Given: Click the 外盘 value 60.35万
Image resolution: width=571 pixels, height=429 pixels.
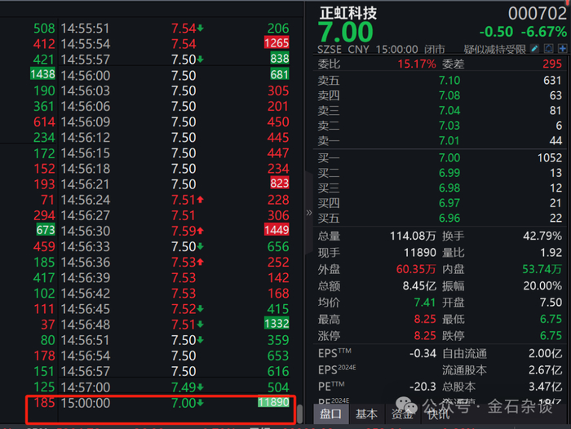Looking at the screenshot, I should 416,269.
